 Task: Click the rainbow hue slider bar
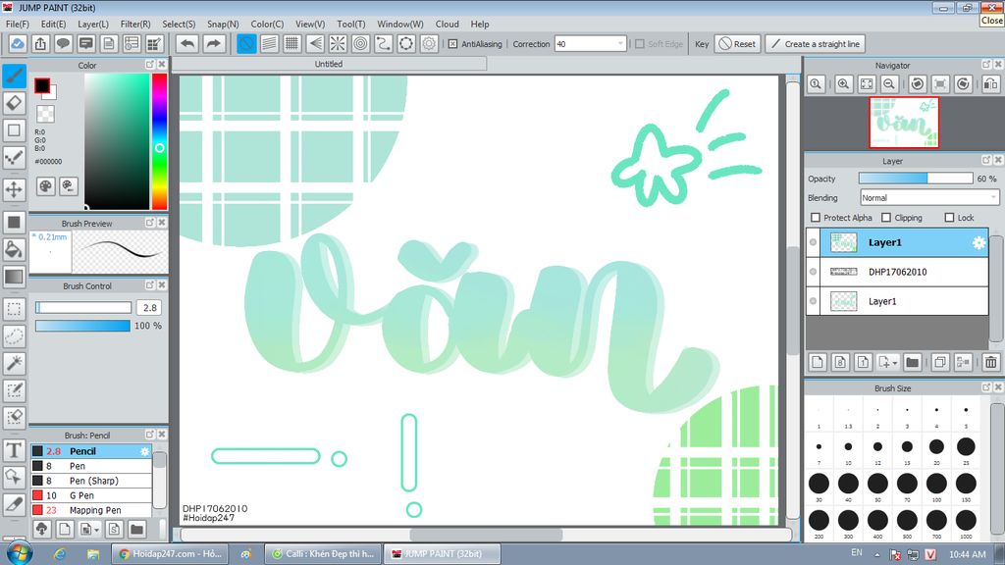159,141
